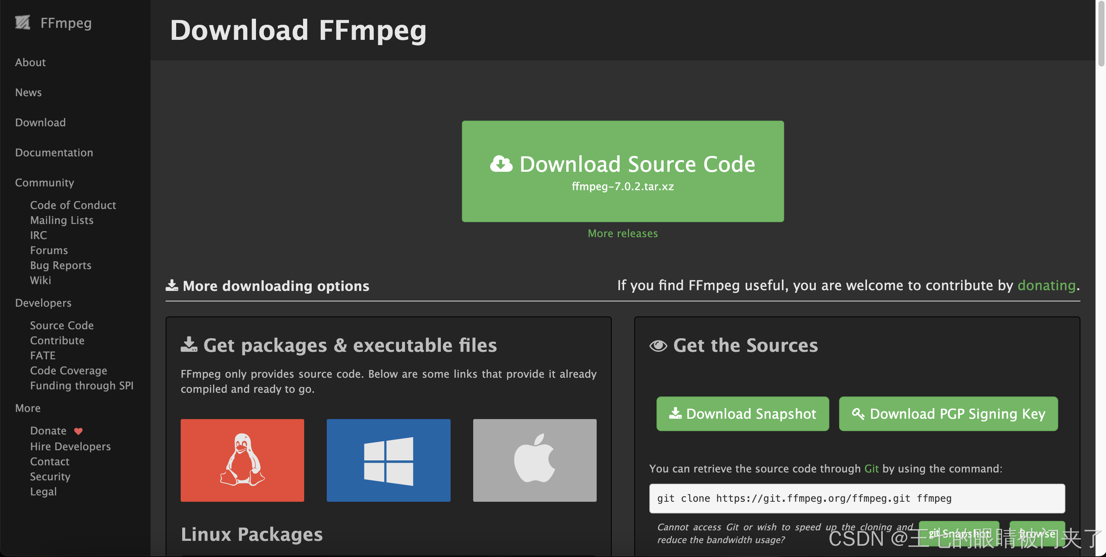
Task: Open the More releases link
Action: [x=623, y=233]
